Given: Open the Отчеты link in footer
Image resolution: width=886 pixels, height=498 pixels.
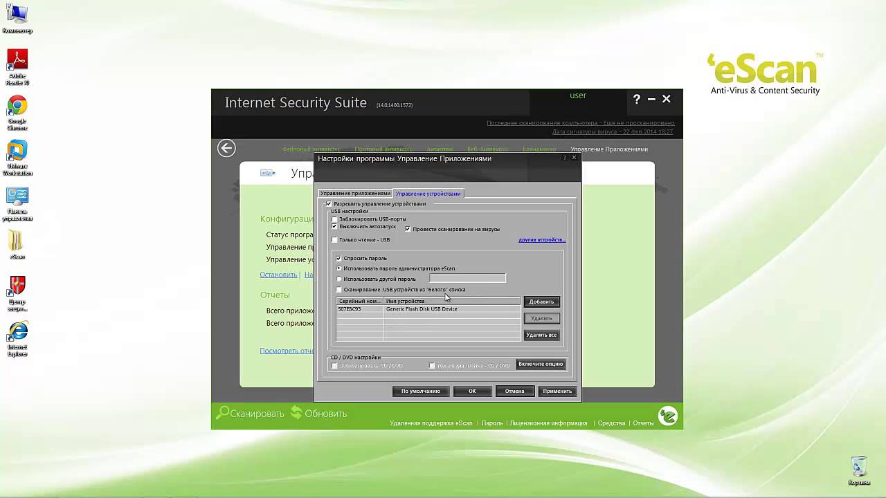Looking at the screenshot, I should click(x=643, y=423).
